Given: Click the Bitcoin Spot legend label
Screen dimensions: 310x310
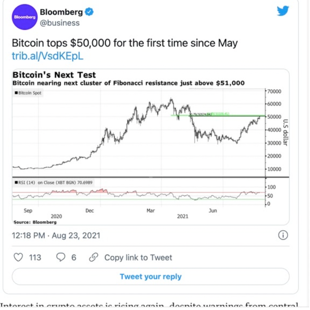Looking at the screenshot, I should click(30, 93).
